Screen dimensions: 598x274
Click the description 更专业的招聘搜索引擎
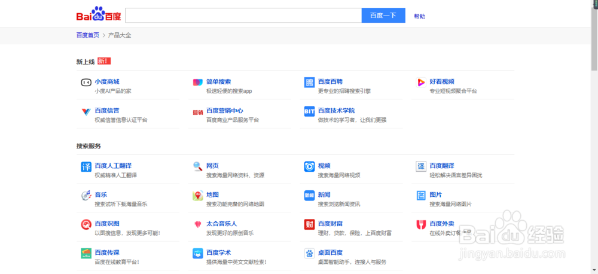point(344,91)
